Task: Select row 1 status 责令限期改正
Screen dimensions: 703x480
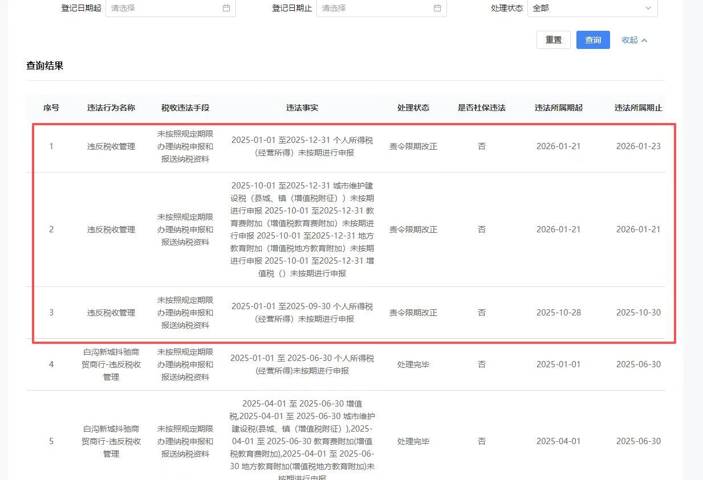Action: coord(413,146)
